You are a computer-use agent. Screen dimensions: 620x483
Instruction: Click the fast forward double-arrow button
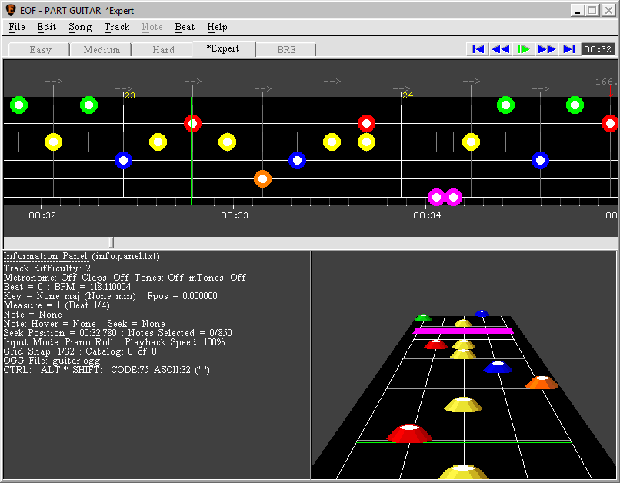(x=547, y=49)
